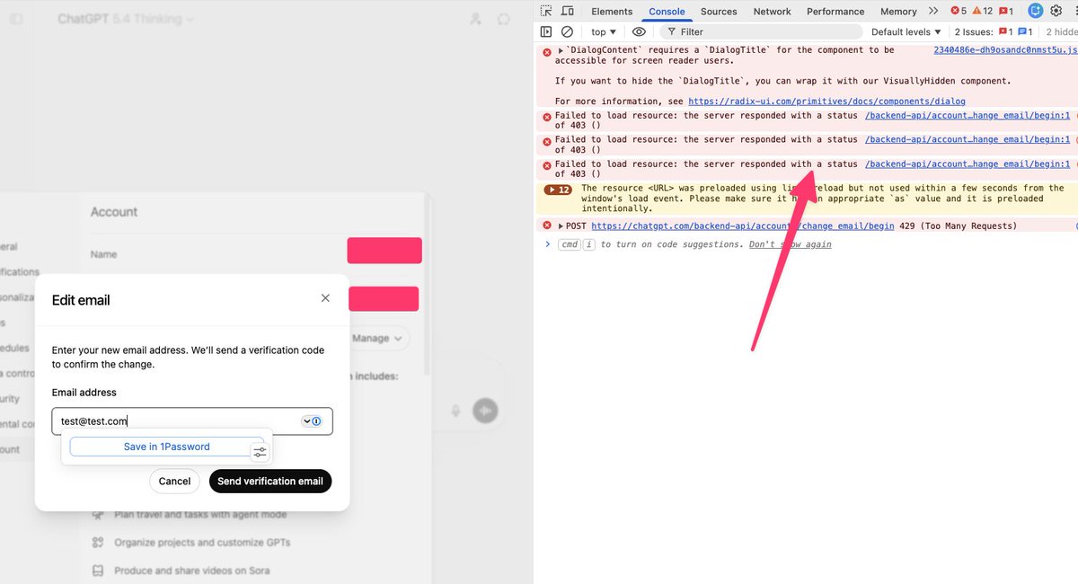Click the yellow 12 warnings counter
This screenshot has height=584, width=1078.
[982, 11]
